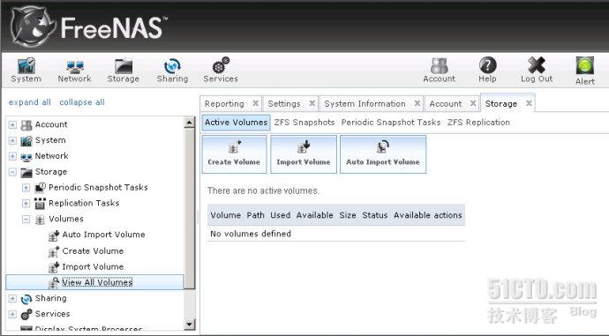Click the tree scrollbar down arrow

(189, 324)
